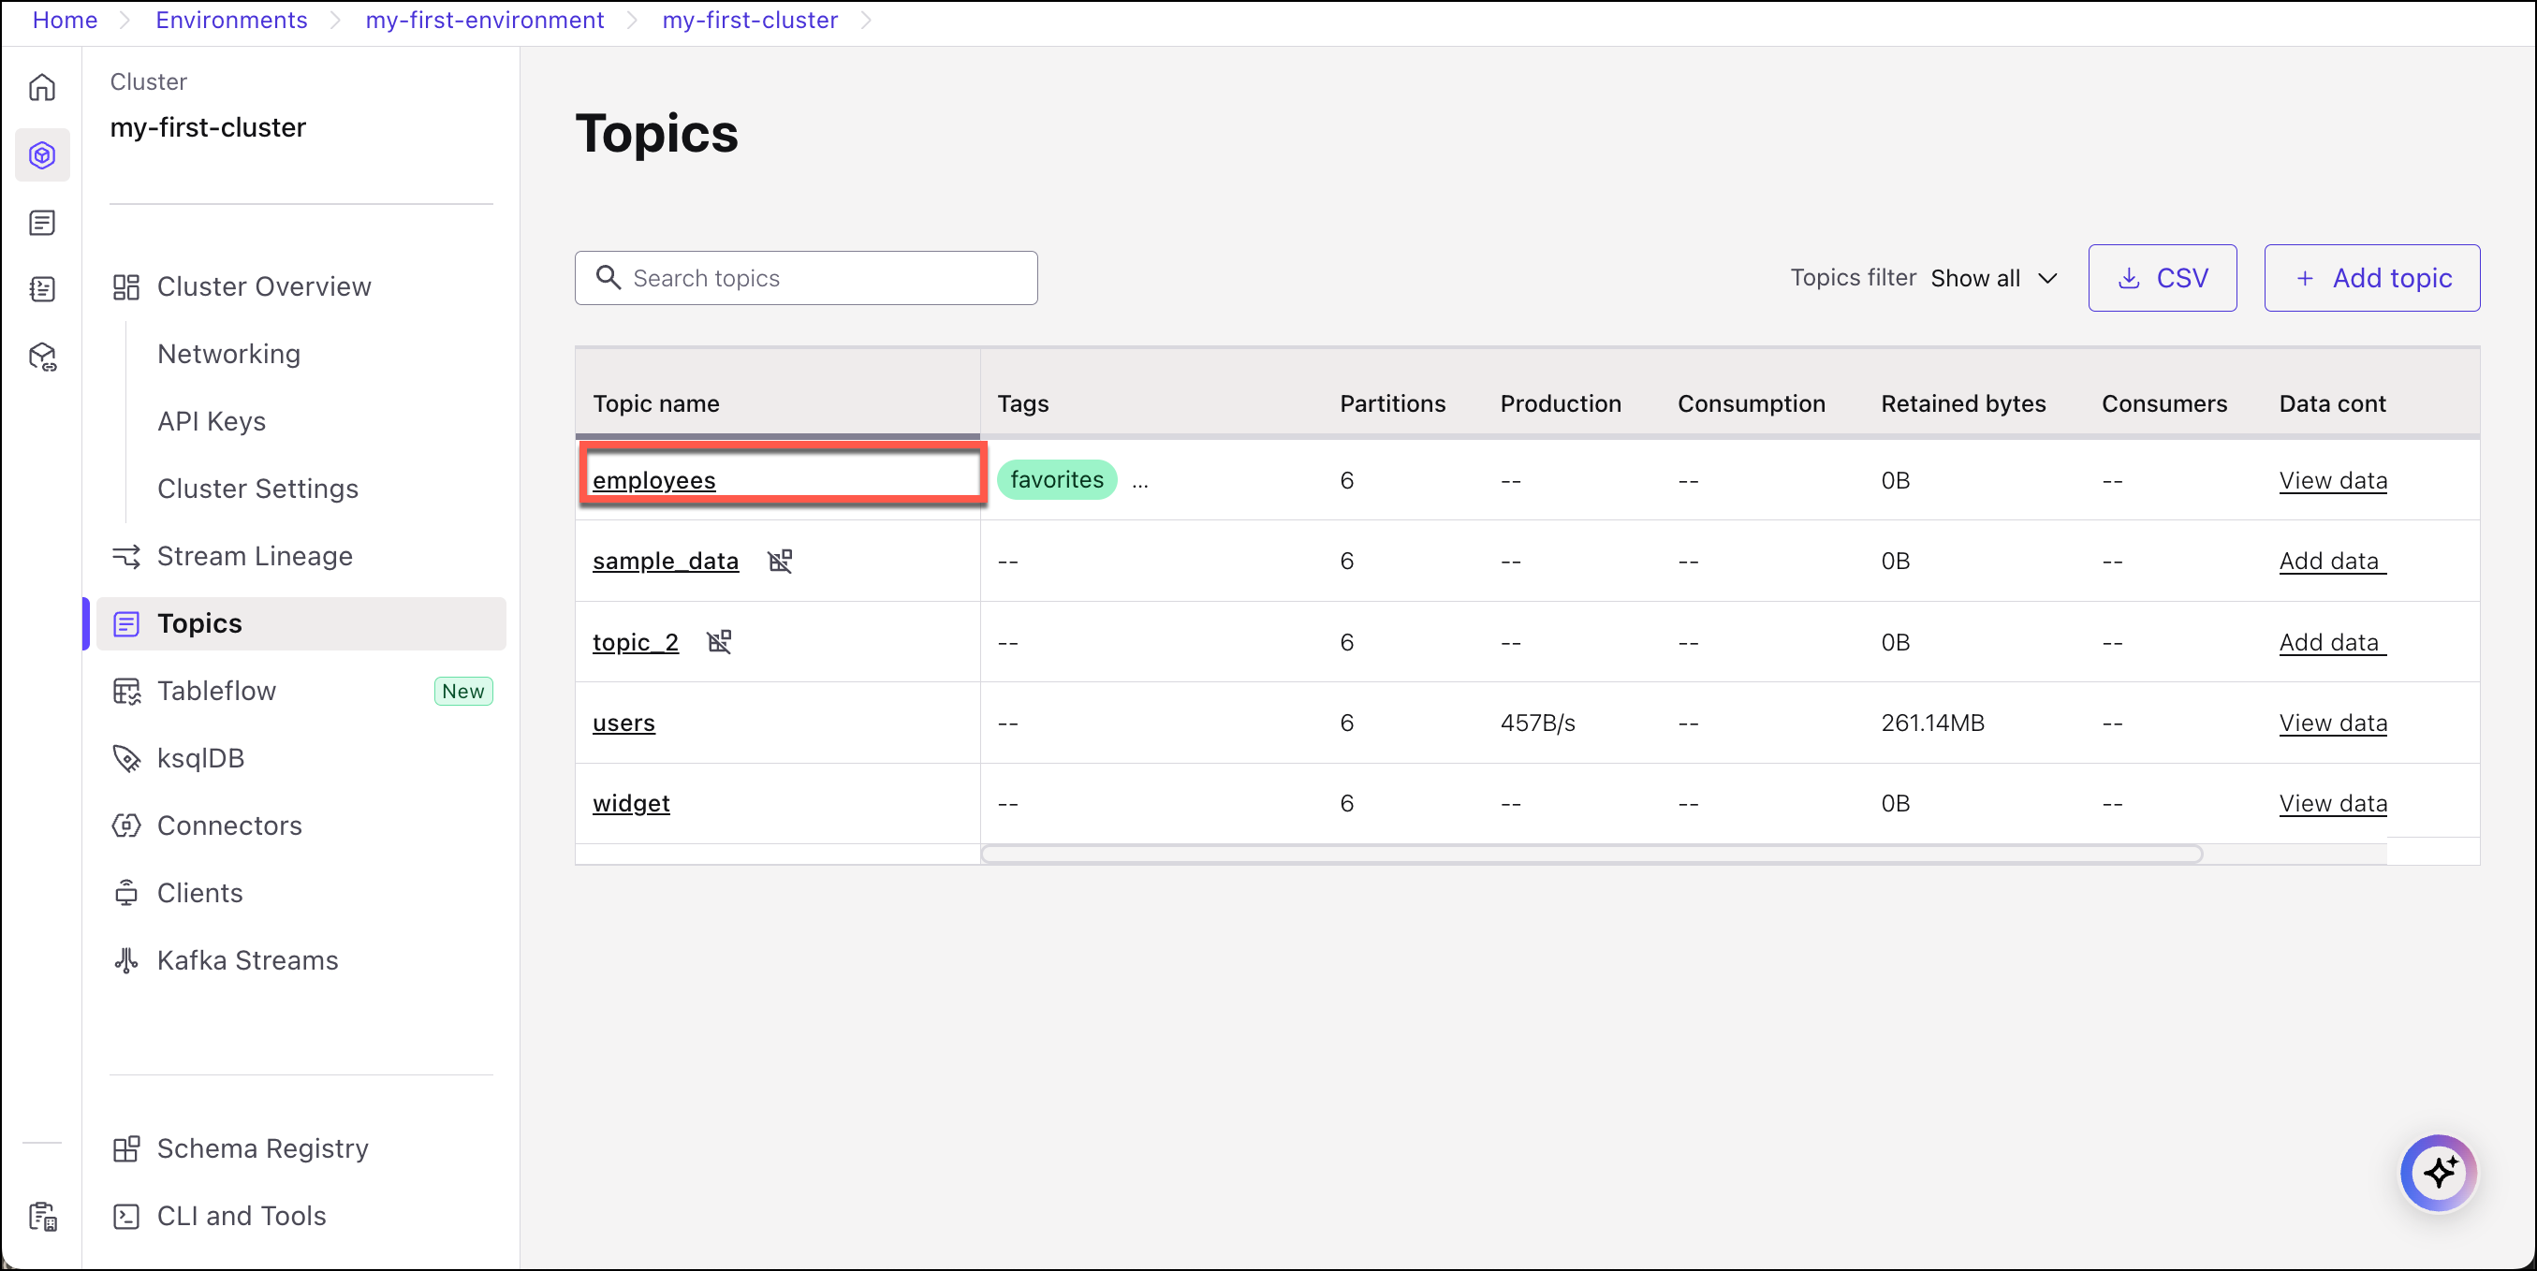Select Cluster Settings in sidebar

(x=257, y=489)
